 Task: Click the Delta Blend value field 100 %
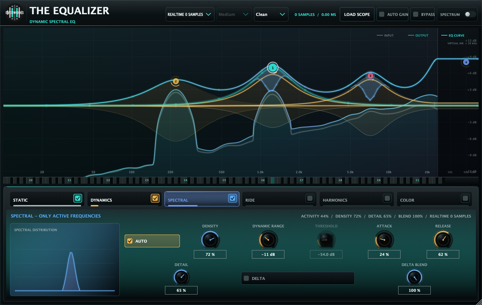414,290
